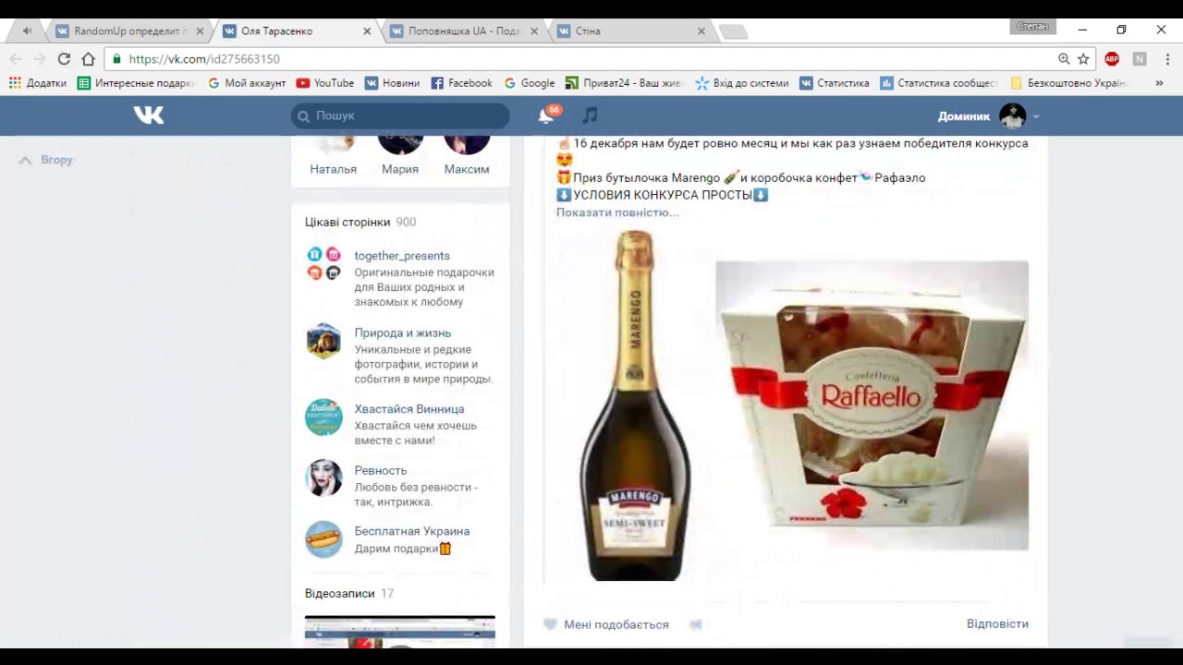Open the YouTube bookmark
This screenshot has width=1183, height=665.
pyautogui.click(x=325, y=83)
